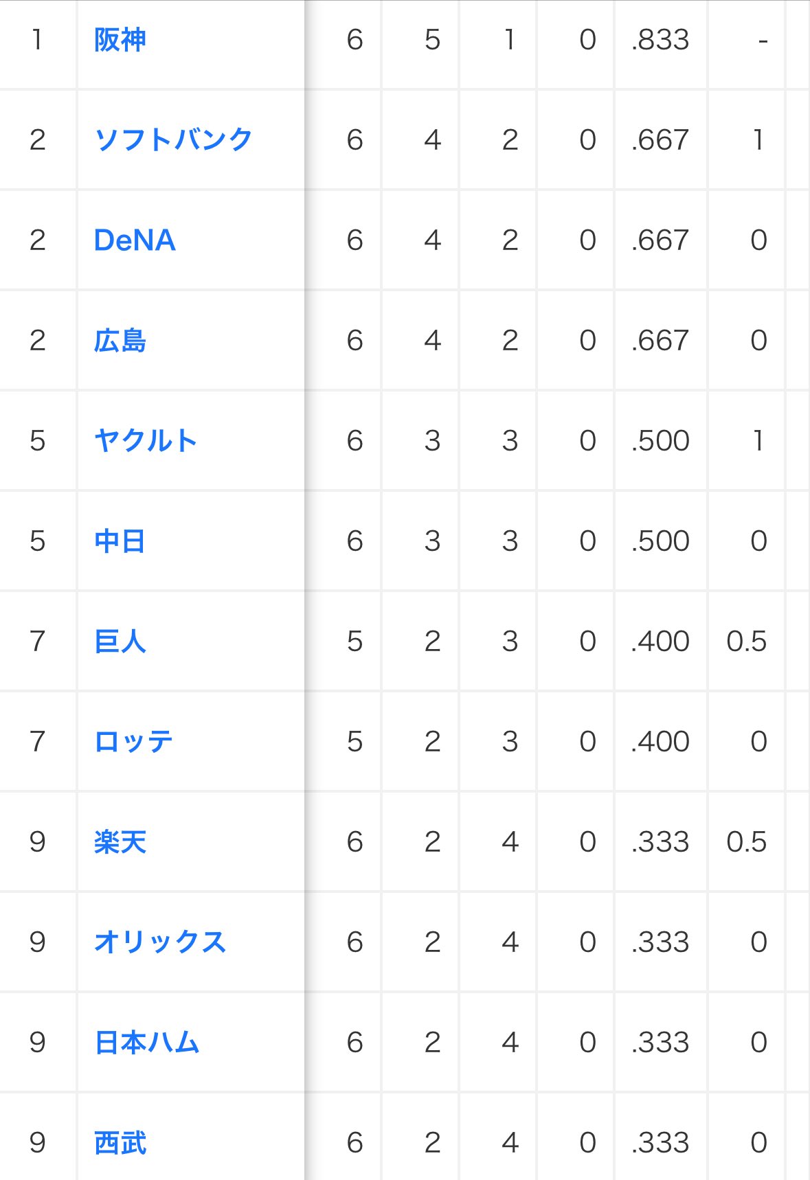
Task: Open the ロッテ team page
Action: 133,742
